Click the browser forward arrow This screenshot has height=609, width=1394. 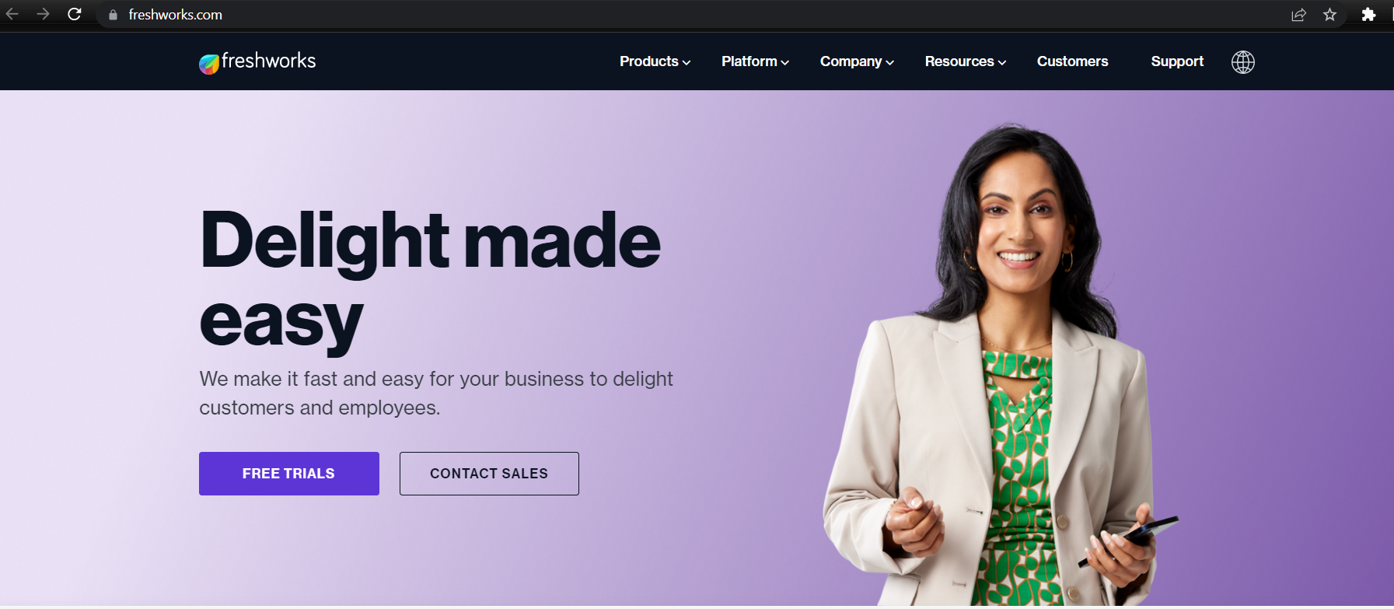43,14
